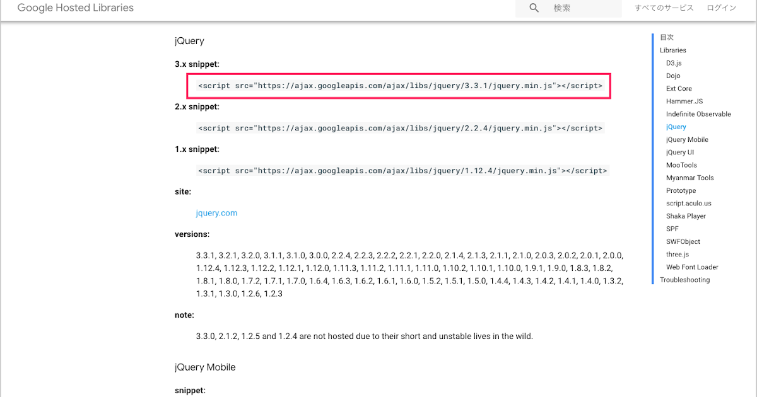This screenshot has width=757, height=397.
Task: Jump to three.js in table of contents
Action: tap(678, 254)
